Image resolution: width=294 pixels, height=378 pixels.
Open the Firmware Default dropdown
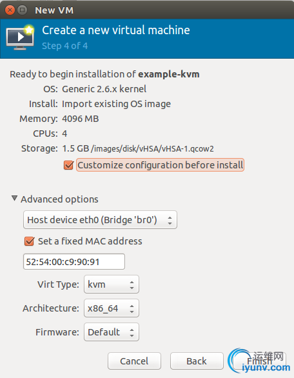coord(112,332)
